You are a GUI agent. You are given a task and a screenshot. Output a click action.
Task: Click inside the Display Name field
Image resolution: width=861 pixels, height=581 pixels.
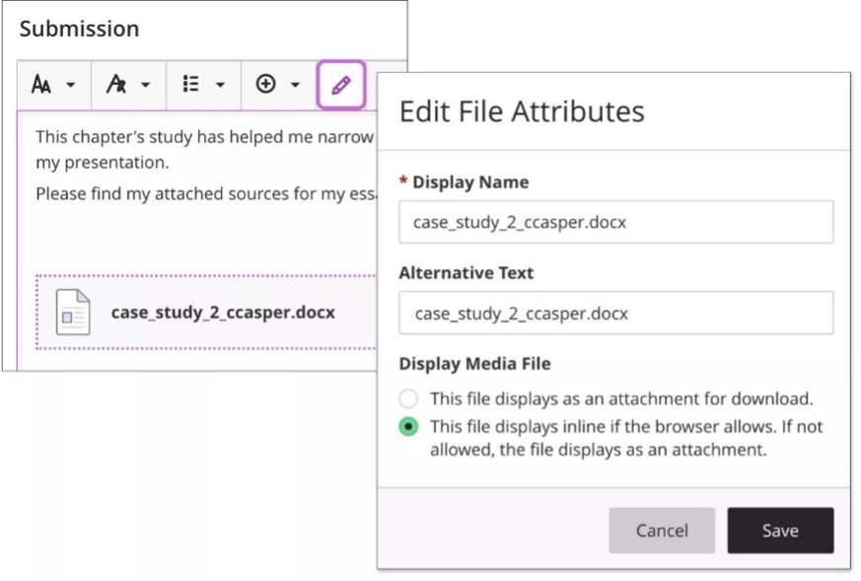tap(616, 222)
